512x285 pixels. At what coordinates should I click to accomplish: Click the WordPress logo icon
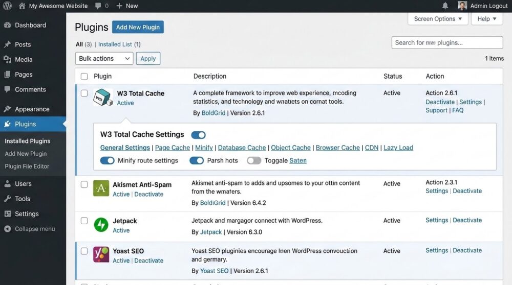pos(7,6)
